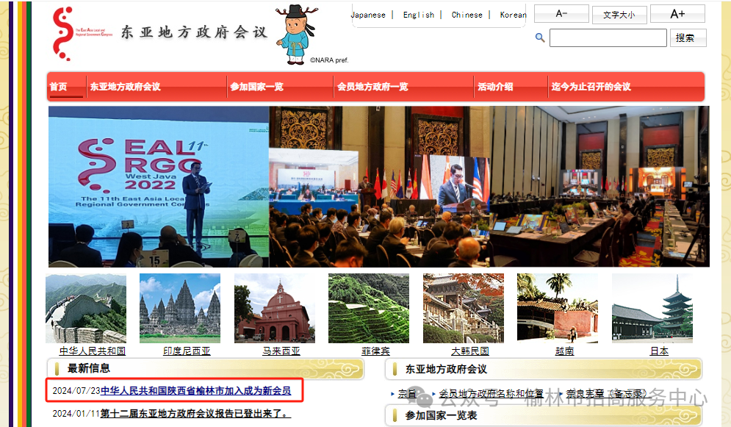Image resolution: width=731 pixels, height=427 pixels.
Task: Click the East Asia Congress red logo
Action: (63, 34)
